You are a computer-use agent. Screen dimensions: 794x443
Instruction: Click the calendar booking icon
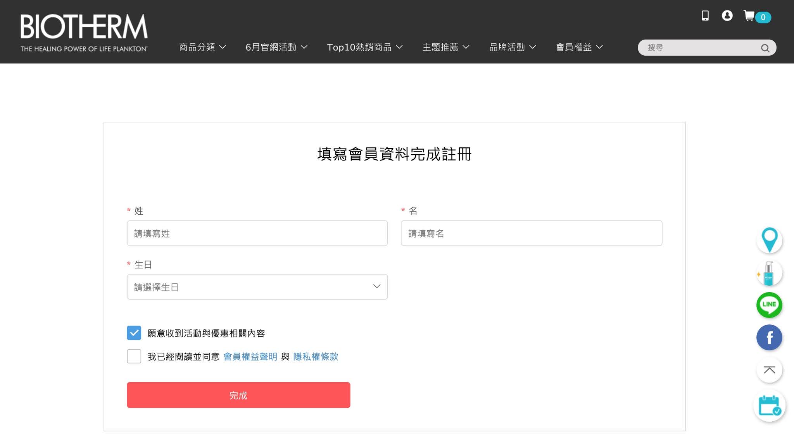[769, 405]
